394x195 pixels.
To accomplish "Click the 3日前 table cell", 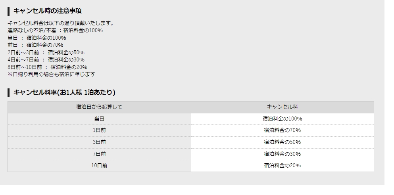I will tap(99, 142).
